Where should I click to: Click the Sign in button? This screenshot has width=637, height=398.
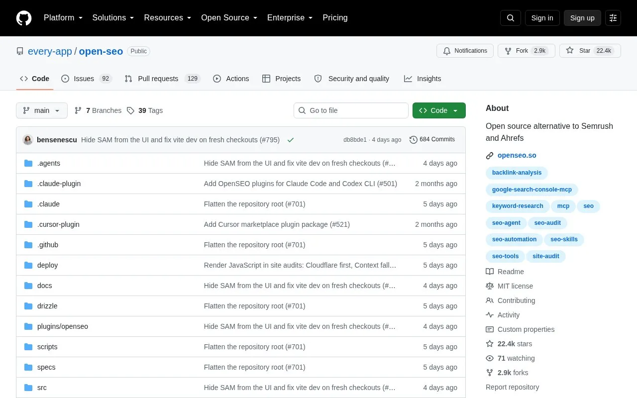point(542,18)
